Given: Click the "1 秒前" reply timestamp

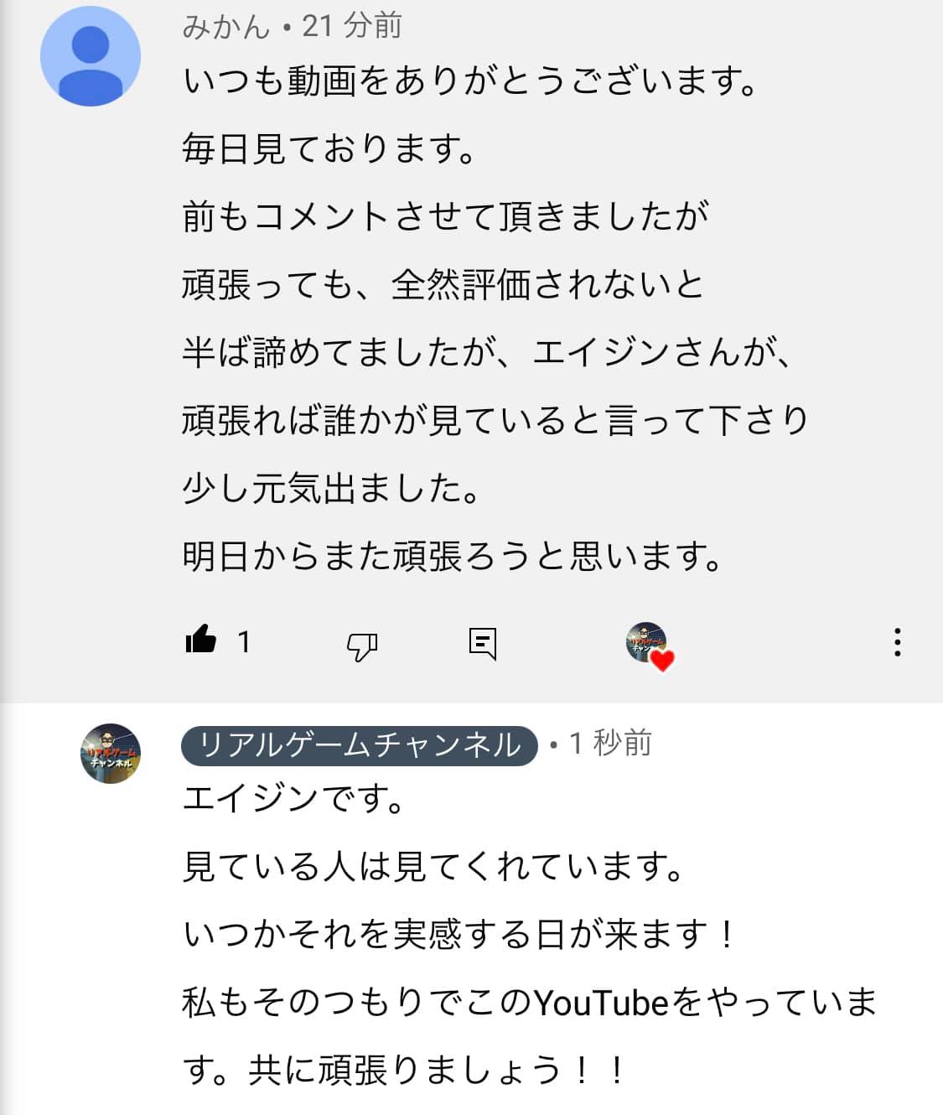Looking at the screenshot, I should [x=610, y=744].
